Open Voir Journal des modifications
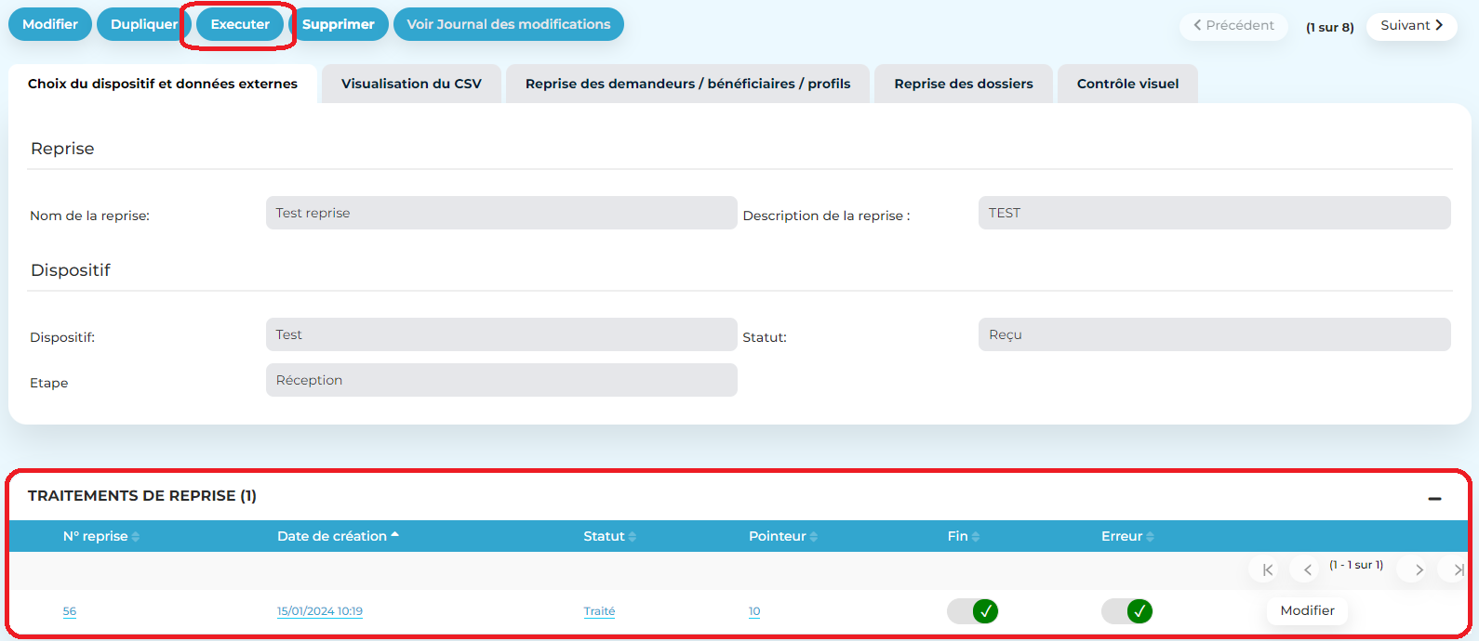Screen dimensions: 1479x641 pos(508,24)
